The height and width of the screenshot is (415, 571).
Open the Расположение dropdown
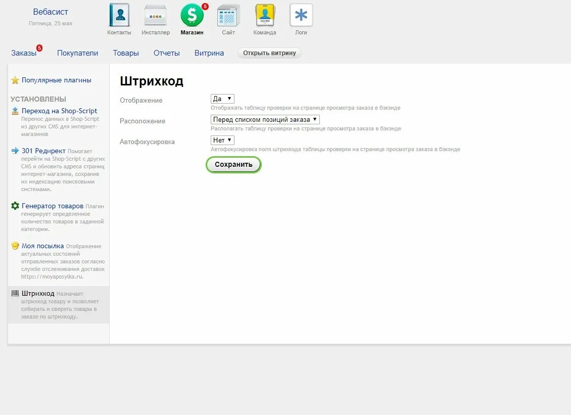coord(265,119)
